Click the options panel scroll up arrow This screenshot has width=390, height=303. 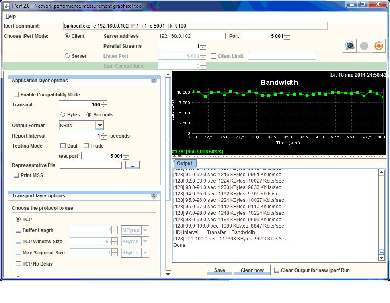pos(168,74)
